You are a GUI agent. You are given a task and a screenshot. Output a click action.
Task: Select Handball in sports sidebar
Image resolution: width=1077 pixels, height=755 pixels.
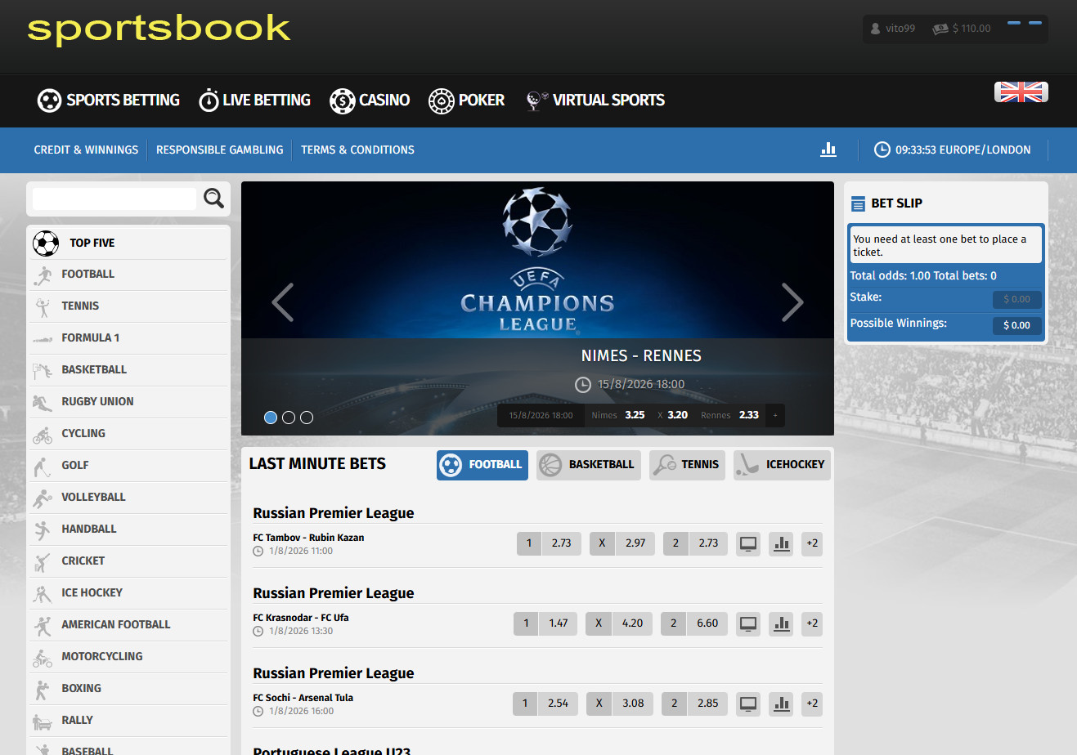(x=128, y=529)
